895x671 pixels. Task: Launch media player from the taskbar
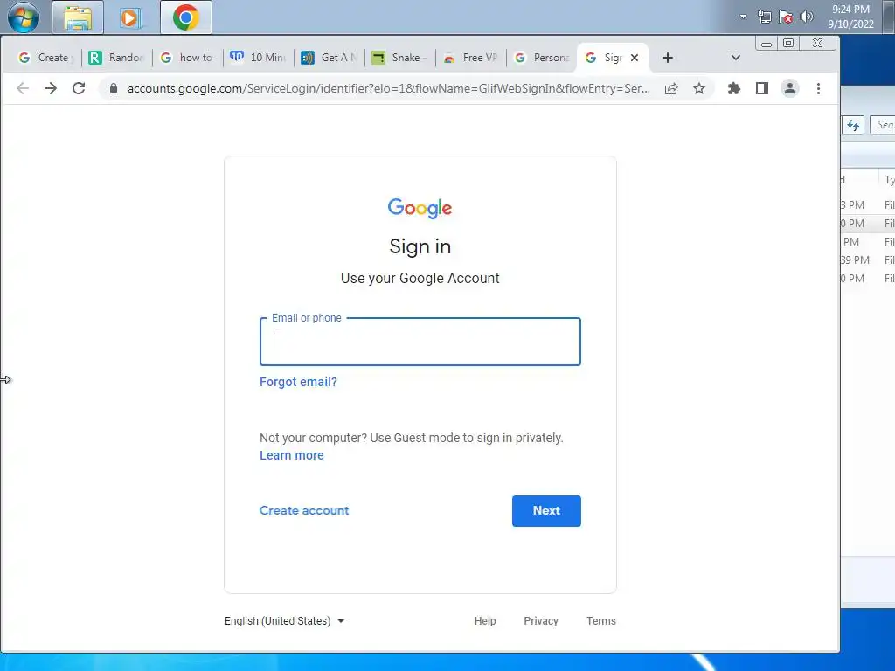tap(129, 17)
